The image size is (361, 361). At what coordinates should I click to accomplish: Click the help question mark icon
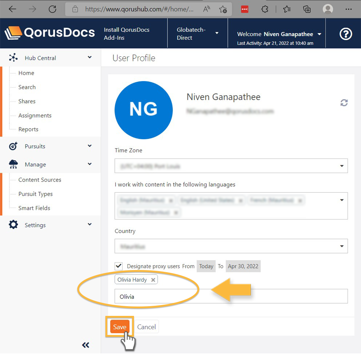[x=345, y=34]
